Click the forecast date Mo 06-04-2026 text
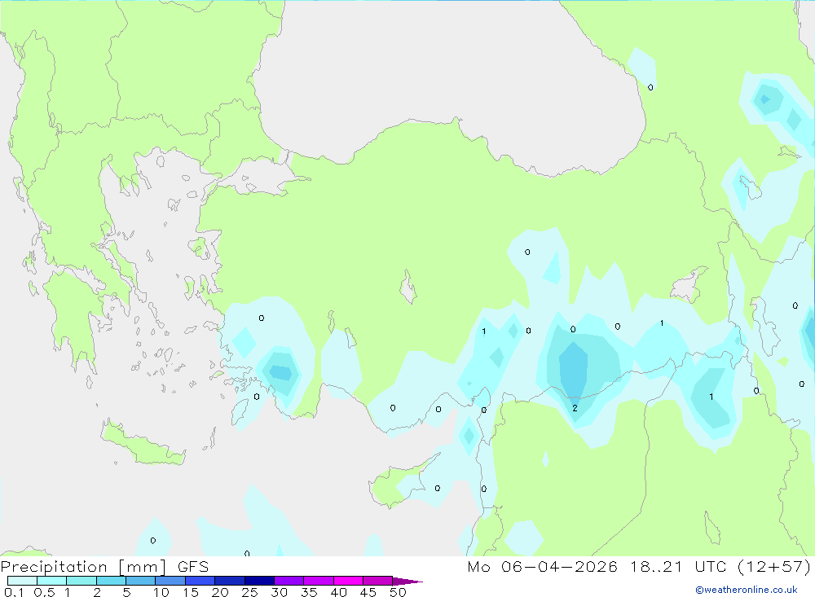 coord(542,566)
